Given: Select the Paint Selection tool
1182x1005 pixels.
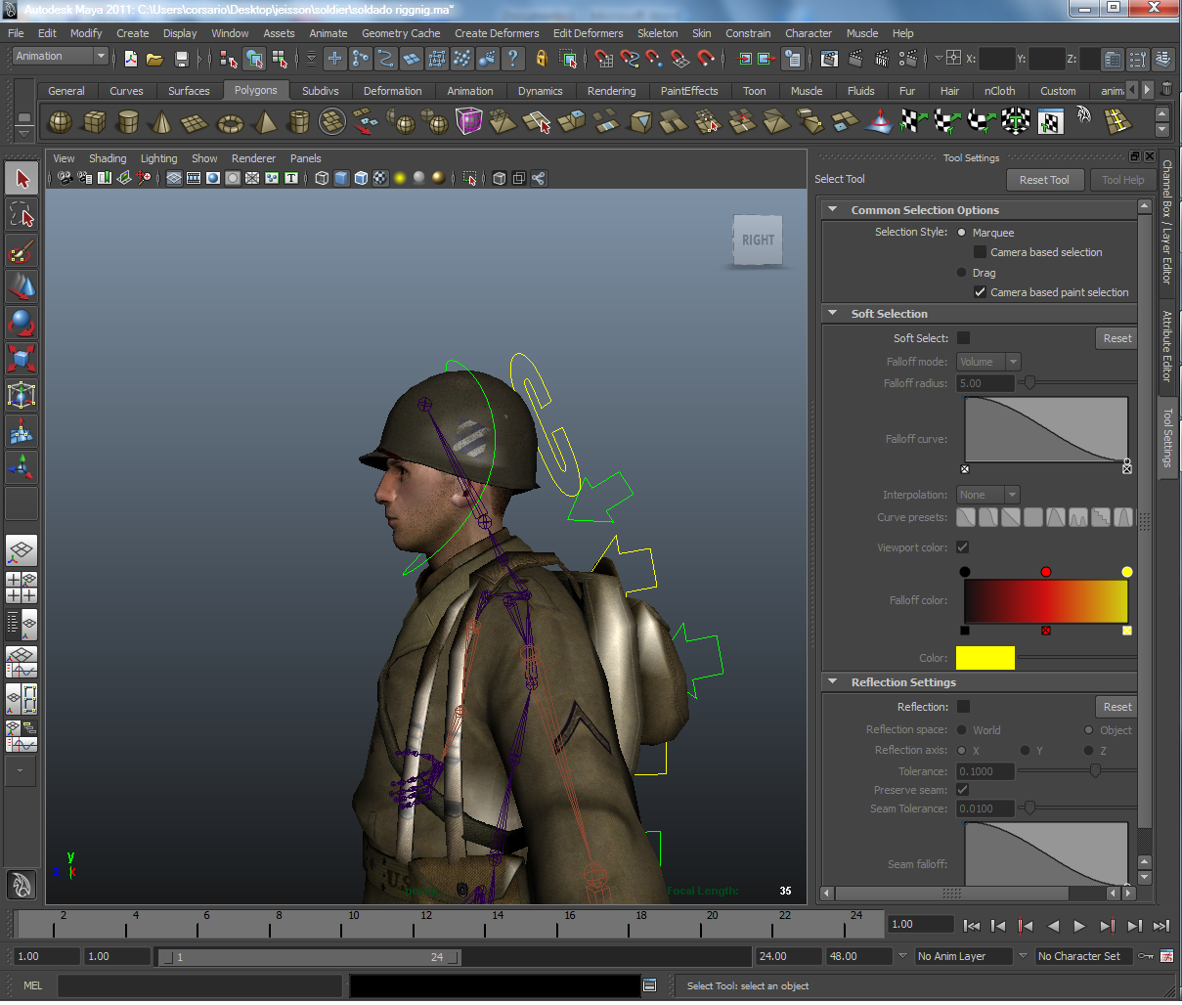Looking at the screenshot, I should [x=22, y=251].
